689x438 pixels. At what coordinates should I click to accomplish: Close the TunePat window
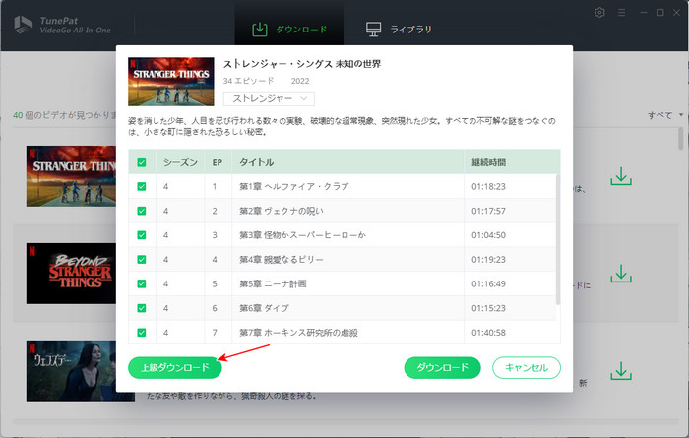coord(677,12)
